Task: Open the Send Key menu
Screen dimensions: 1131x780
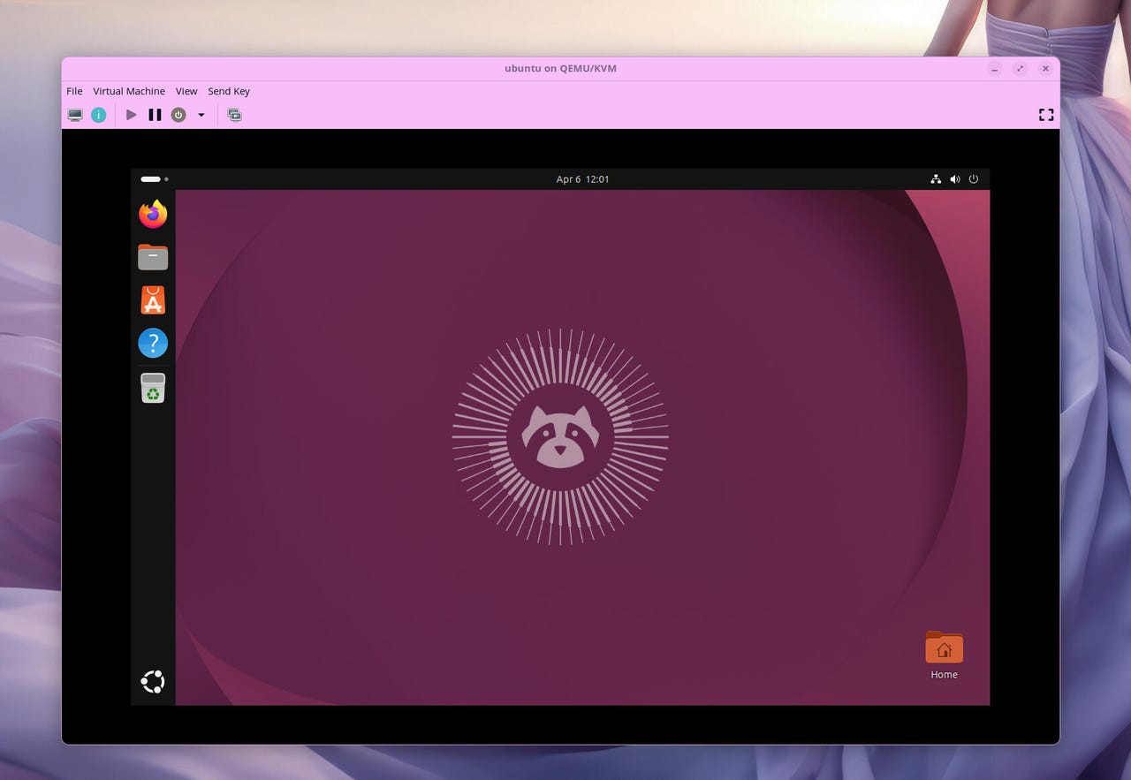Action: [229, 91]
